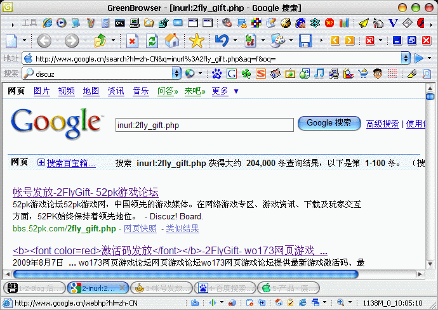Open address bar URL history dropdown
Viewport: 438px width, 310px height.
tap(406, 58)
